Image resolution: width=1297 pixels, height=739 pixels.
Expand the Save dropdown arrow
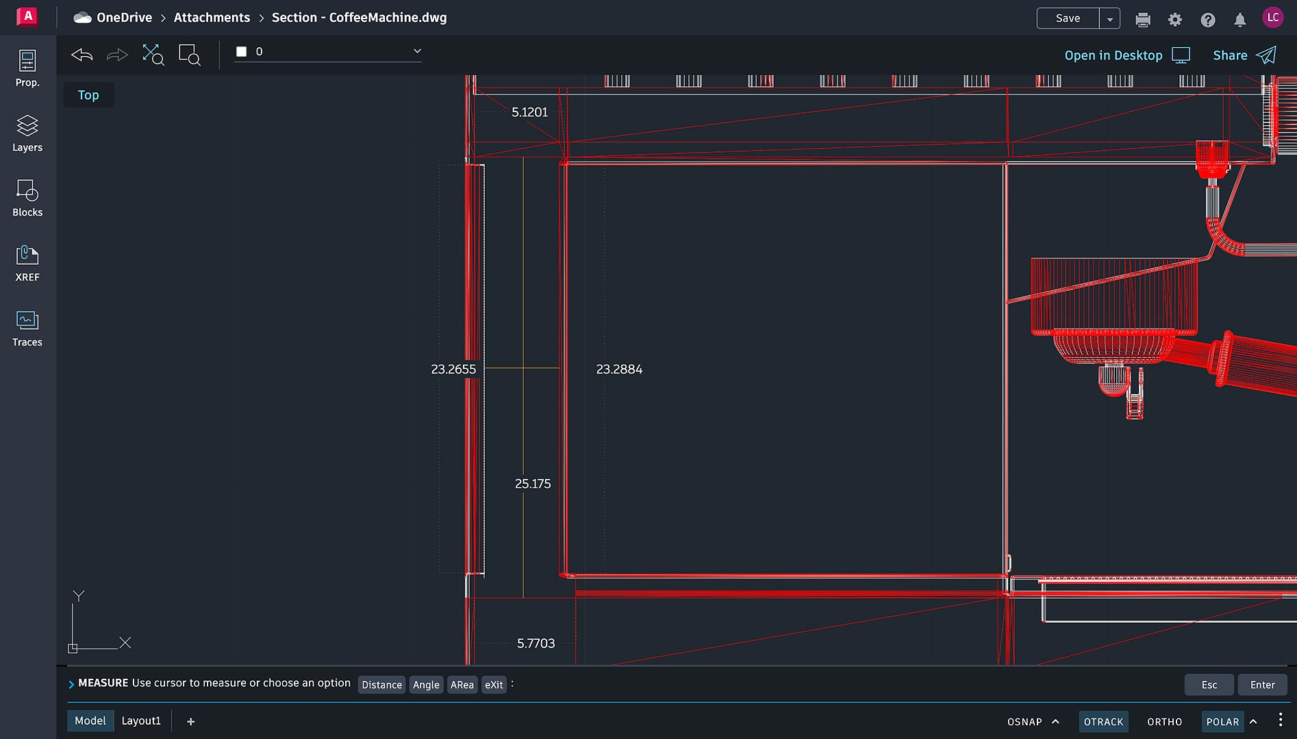coord(1109,18)
